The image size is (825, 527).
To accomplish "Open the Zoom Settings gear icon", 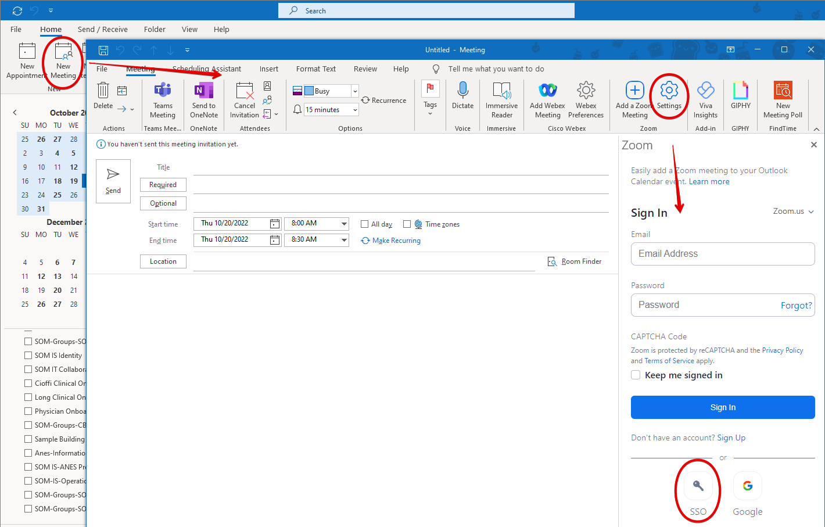I will [669, 91].
